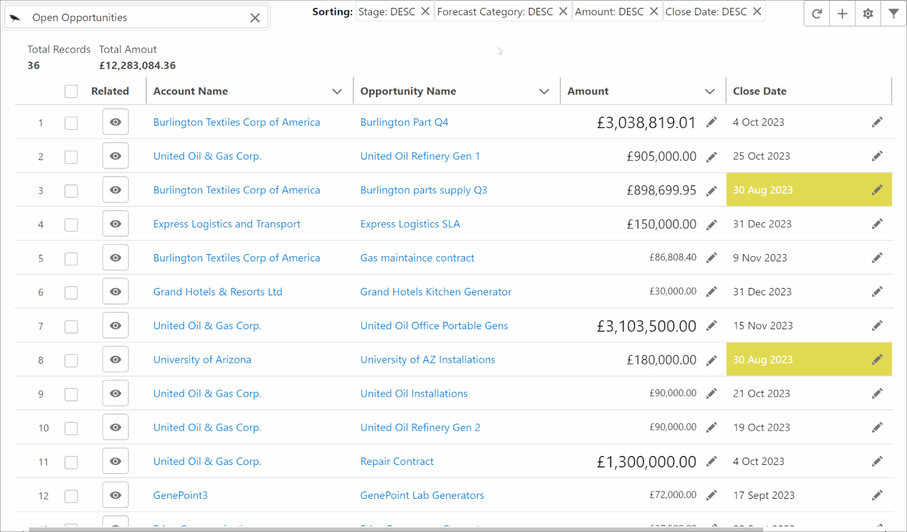Click the Total Amout value £12,283,084.36
The height and width of the screenshot is (532, 907).
(x=137, y=65)
